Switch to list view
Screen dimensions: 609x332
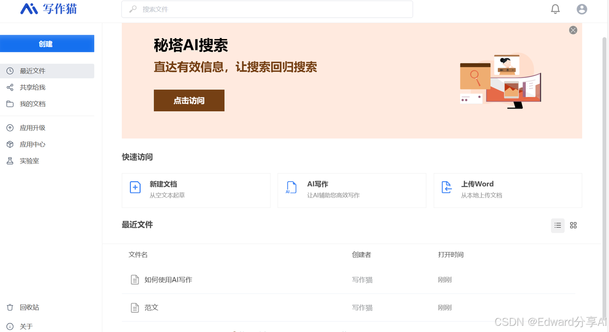pyautogui.click(x=558, y=225)
